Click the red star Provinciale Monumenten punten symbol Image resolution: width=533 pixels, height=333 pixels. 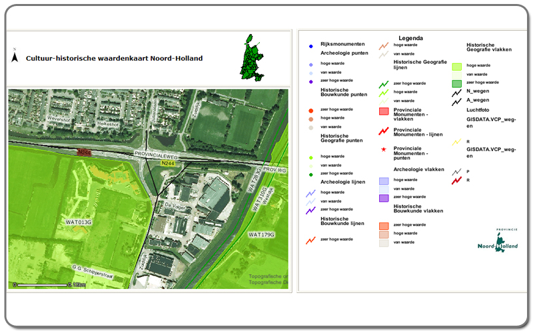[x=384, y=149]
